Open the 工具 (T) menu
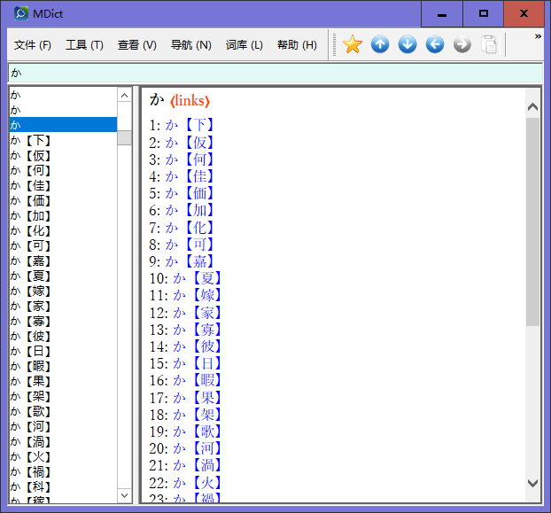This screenshot has width=551, height=513. tap(84, 45)
